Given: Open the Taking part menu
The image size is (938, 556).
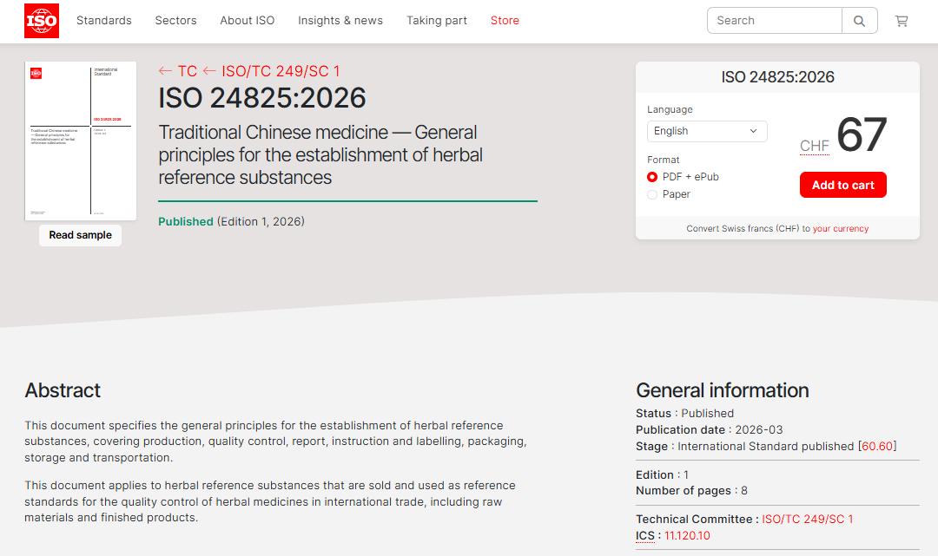Looking at the screenshot, I should pos(437,21).
